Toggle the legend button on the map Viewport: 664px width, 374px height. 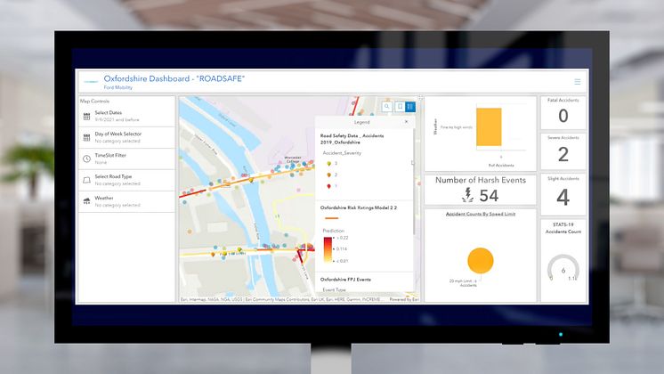pyautogui.click(x=410, y=107)
